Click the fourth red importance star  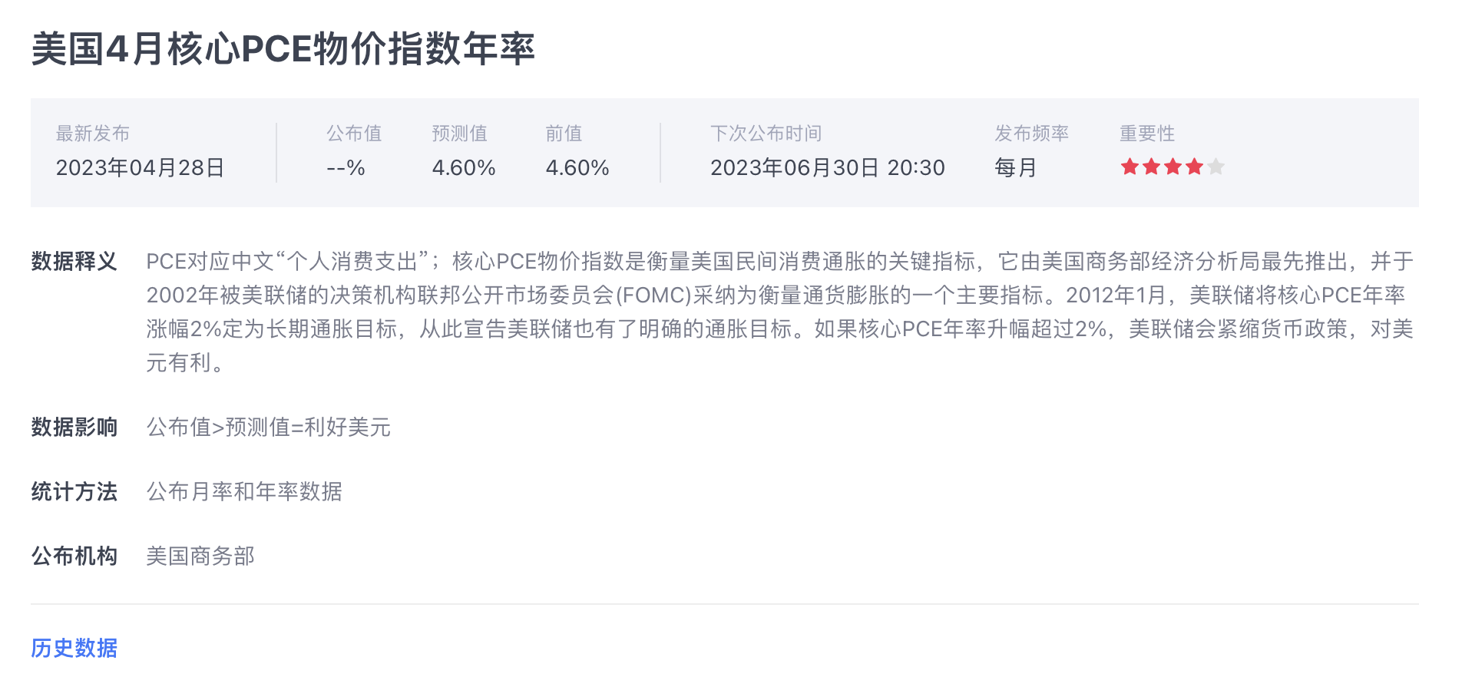[x=1194, y=167]
